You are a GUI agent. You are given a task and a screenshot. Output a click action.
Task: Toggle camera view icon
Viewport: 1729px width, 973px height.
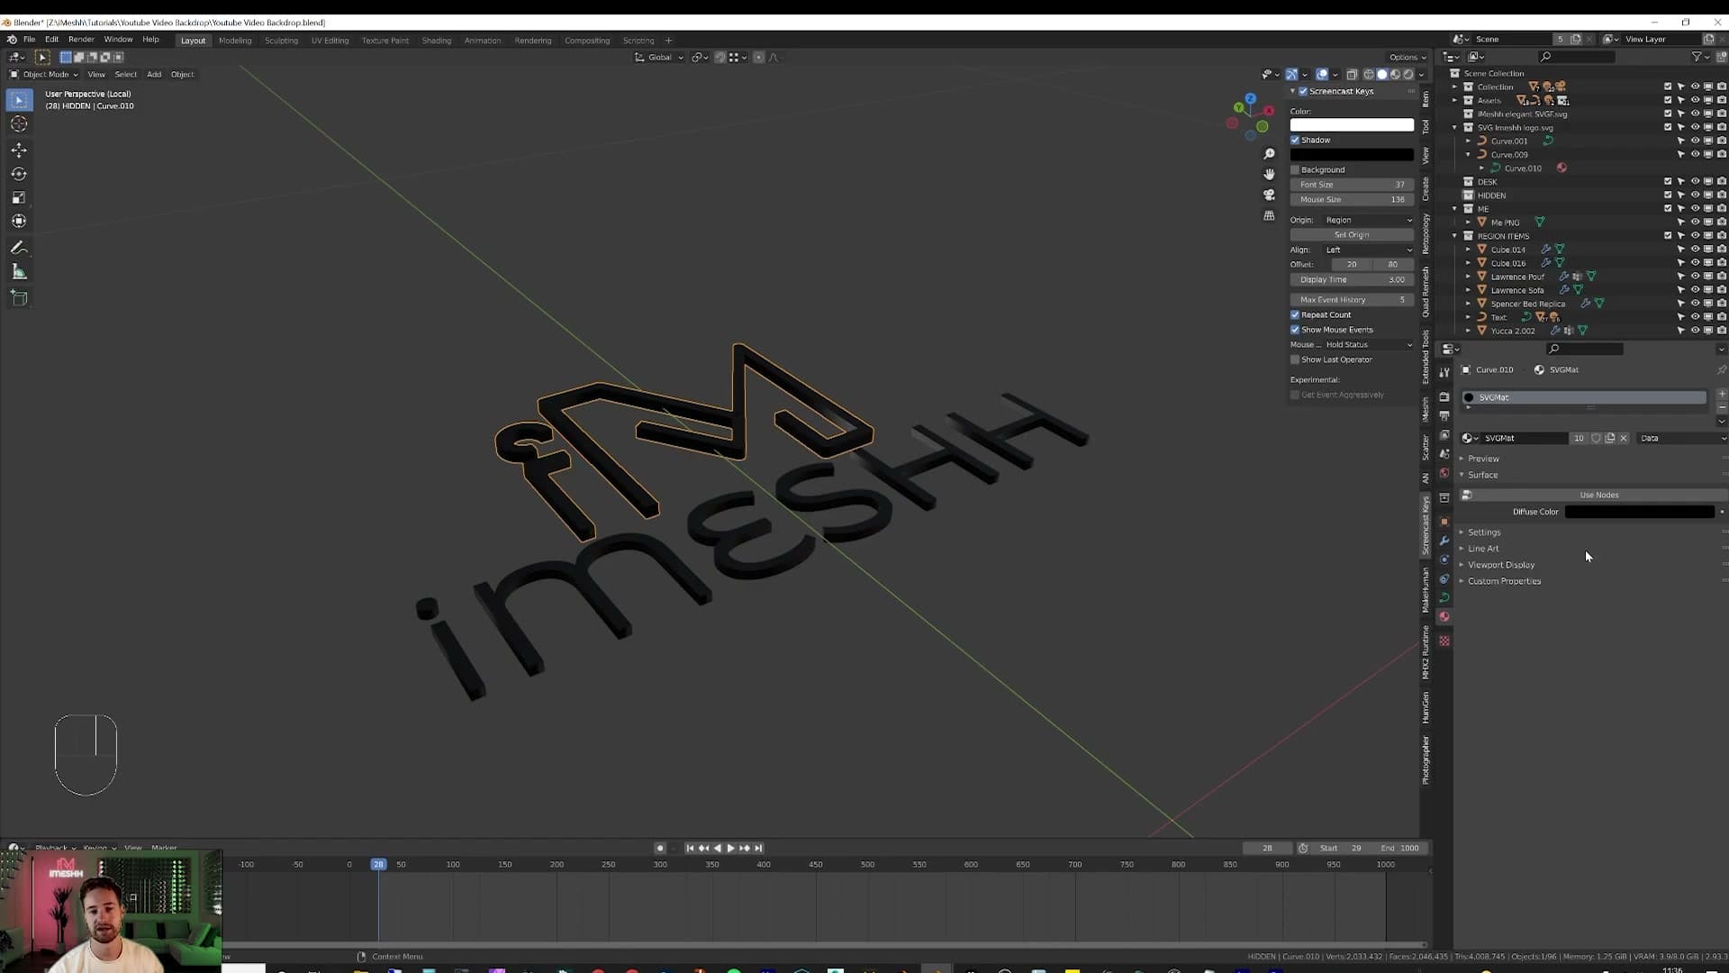pyautogui.click(x=1269, y=195)
